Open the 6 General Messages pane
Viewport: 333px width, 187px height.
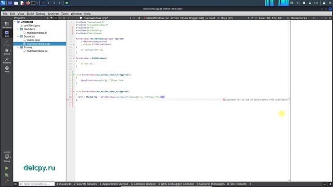click(210, 184)
